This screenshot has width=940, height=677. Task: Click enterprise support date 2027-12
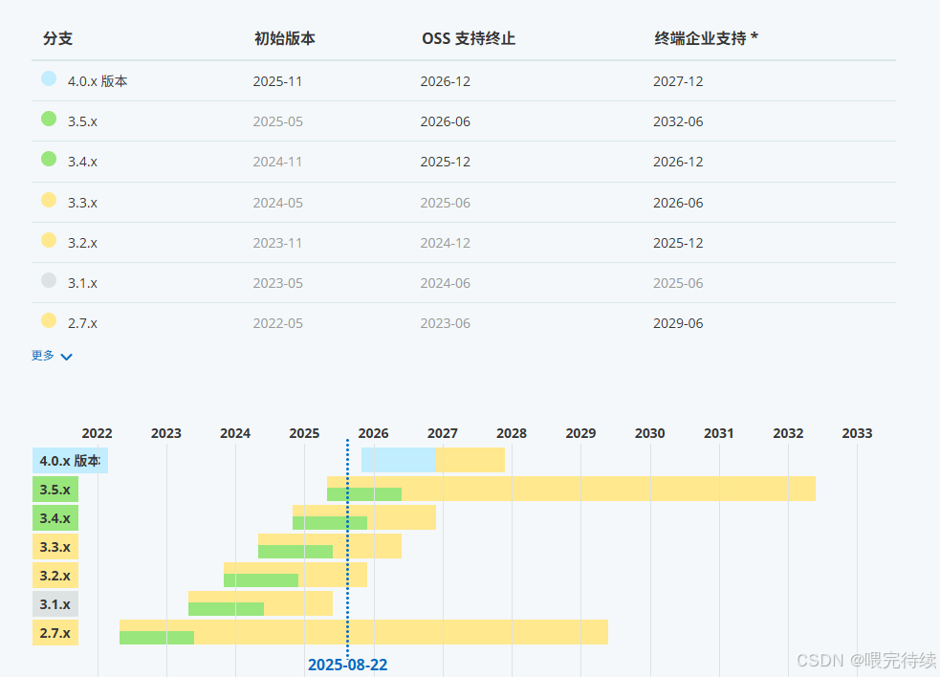coord(678,81)
